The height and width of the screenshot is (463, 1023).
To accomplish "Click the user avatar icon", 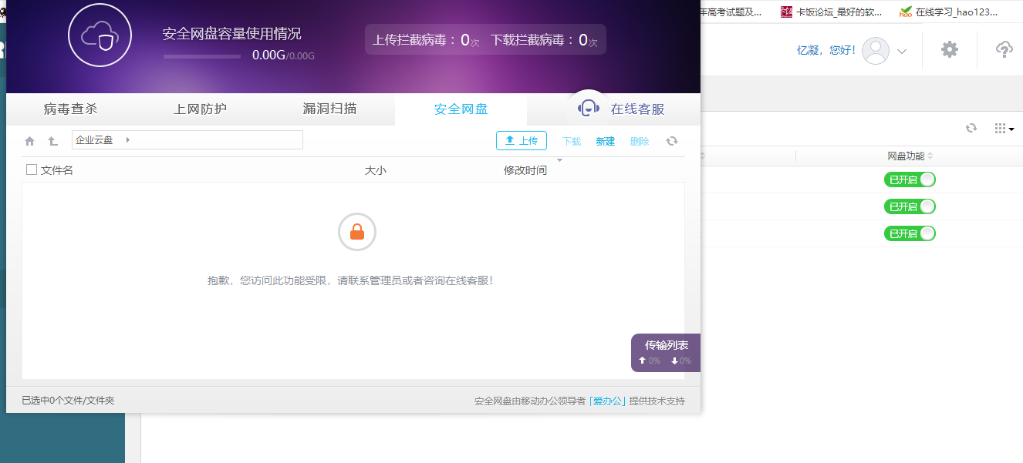I will [876, 51].
